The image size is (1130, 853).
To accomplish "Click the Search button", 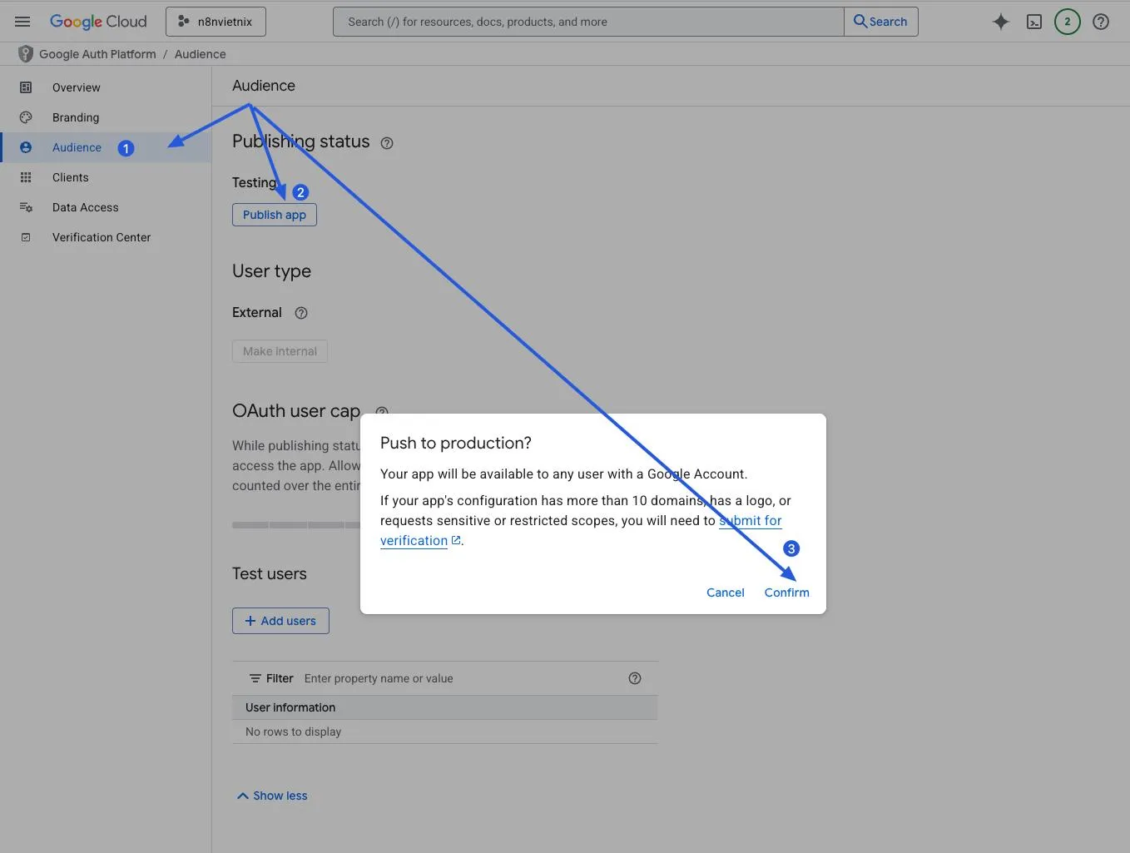I will tap(881, 22).
